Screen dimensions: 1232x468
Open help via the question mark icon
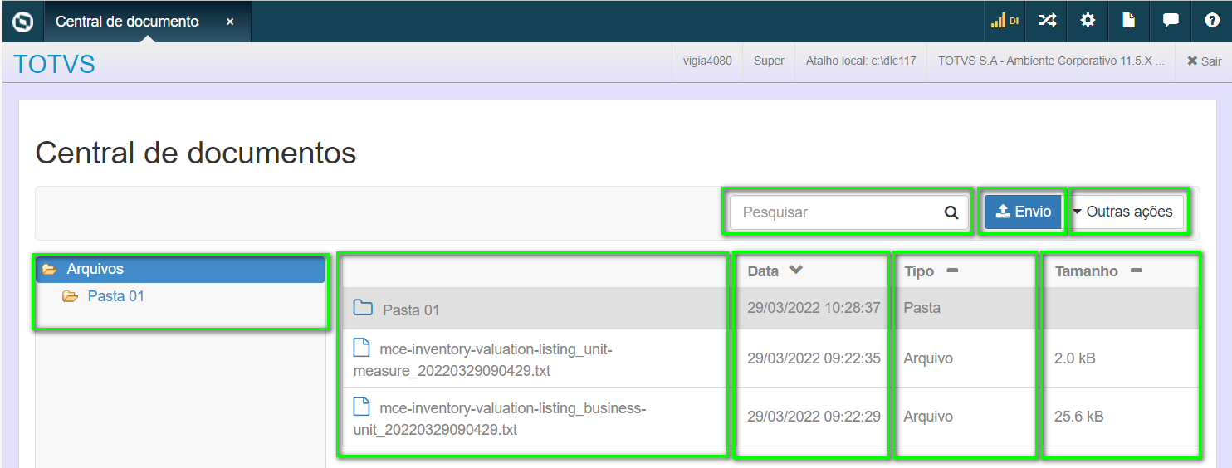click(1211, 22)
